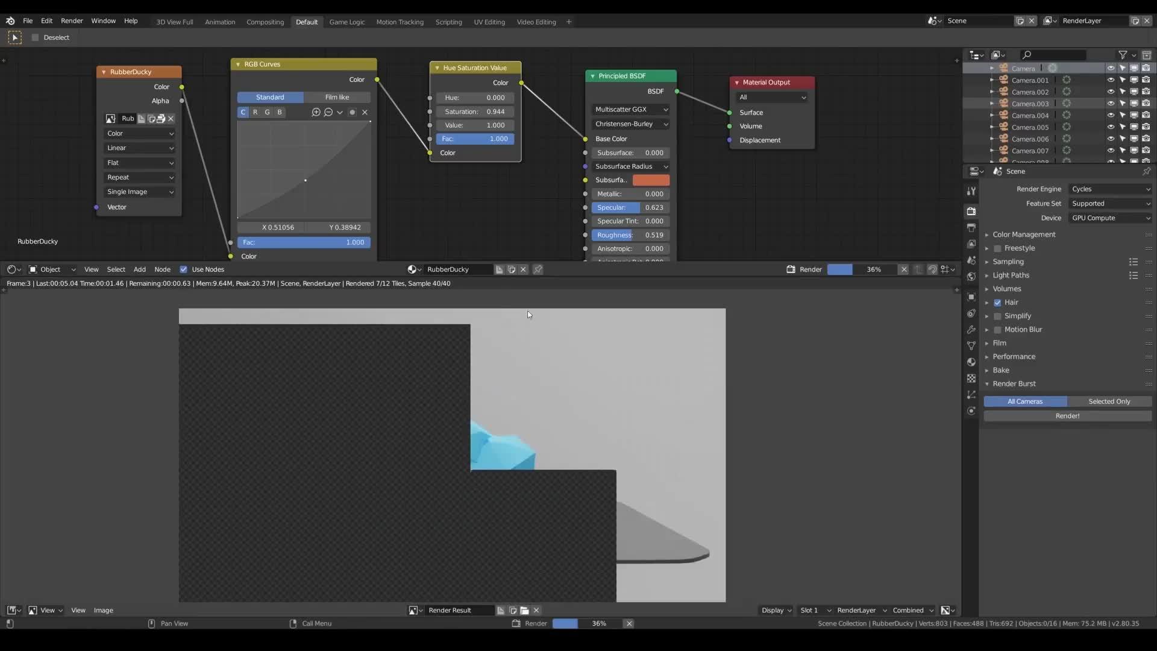Click the Subsurface color swatch
1157x651 pixels.
[652, 180]
